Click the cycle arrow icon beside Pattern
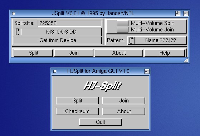The height and width of the screenshot is (136, 200). 132,40
